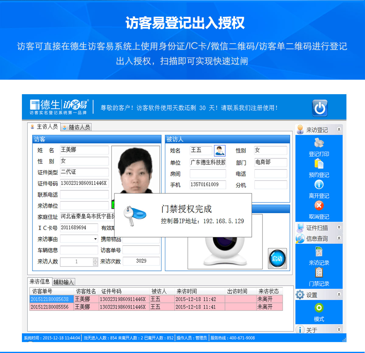Click the 取消登记 cancel registration icon

(x=319, y=206)
